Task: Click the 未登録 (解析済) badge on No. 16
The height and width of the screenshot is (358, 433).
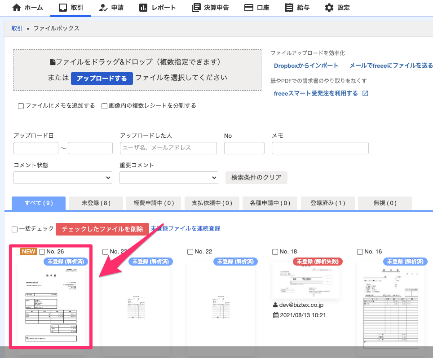Action: (405, 261)
